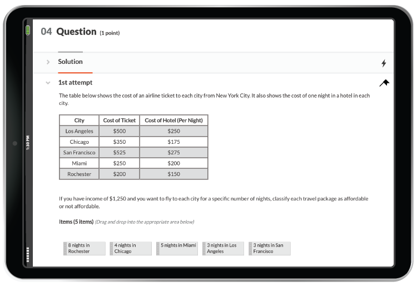Screen dimensions: 417x286
Task: Click the black pin icon beside 1st attempt
Action: click(384, 83)
